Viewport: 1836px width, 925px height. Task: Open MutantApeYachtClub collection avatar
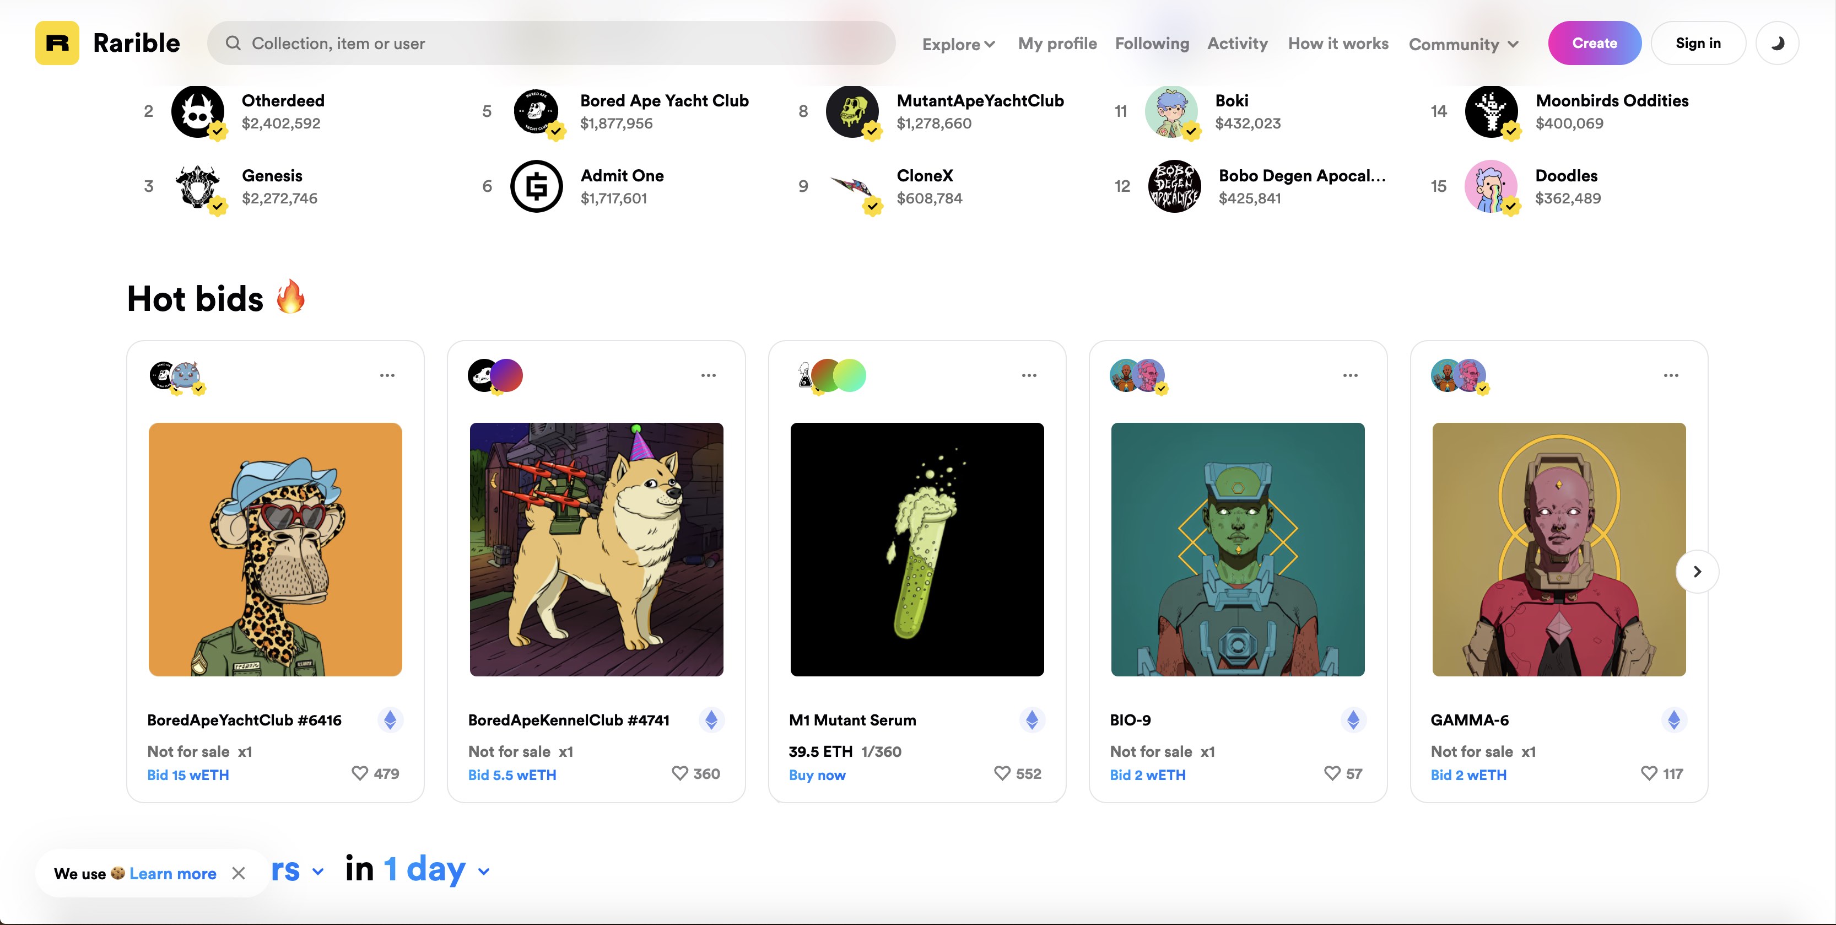pyautogui.click(x=852, y=111)
